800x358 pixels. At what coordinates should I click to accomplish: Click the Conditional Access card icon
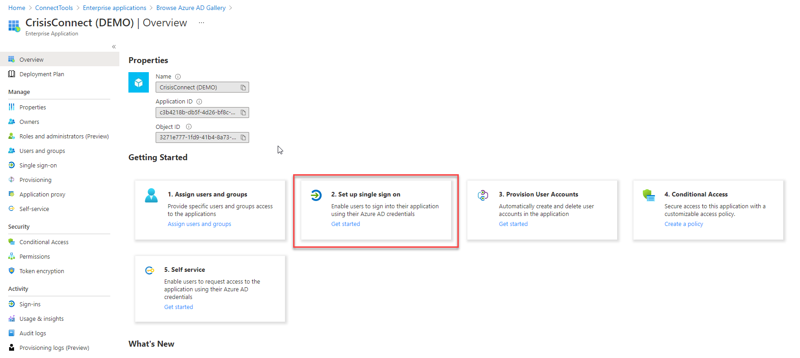pyautogui.click(x=649, y=195)
